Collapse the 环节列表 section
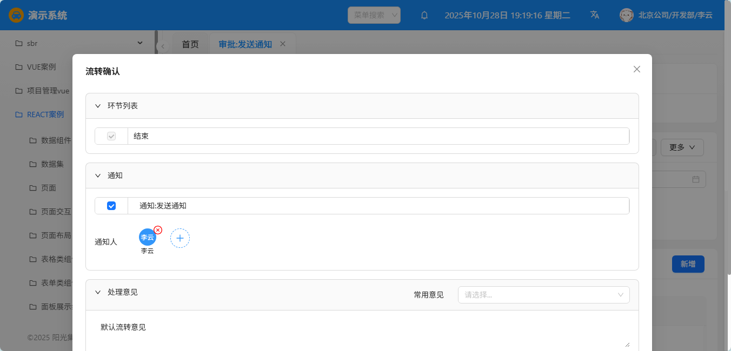 (x=98, y=106)
